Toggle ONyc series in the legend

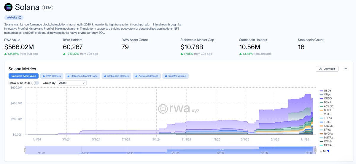325,94
